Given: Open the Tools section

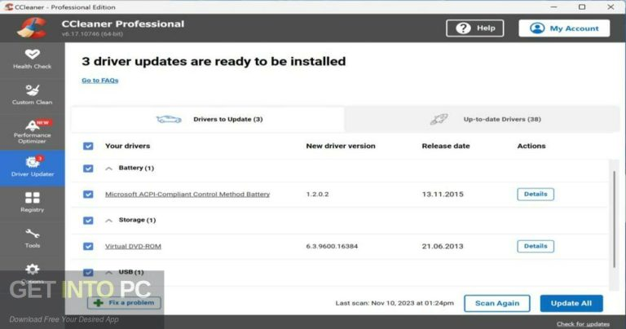Looking at the screenshot, I should tap(32, 238).
